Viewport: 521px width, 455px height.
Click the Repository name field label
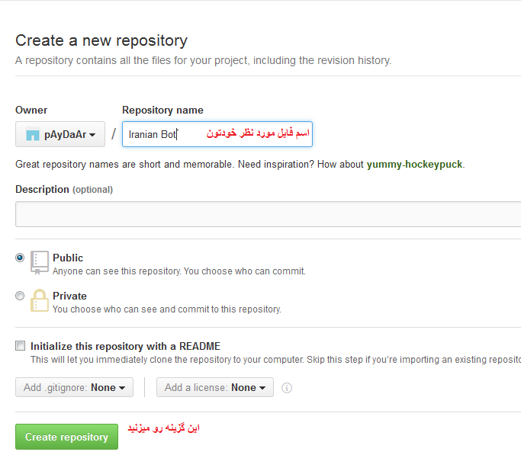(162, 110)
